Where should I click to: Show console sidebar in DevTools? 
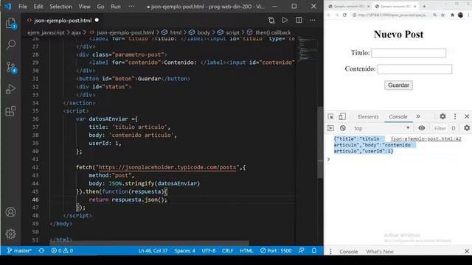click(x=330, y=128)
